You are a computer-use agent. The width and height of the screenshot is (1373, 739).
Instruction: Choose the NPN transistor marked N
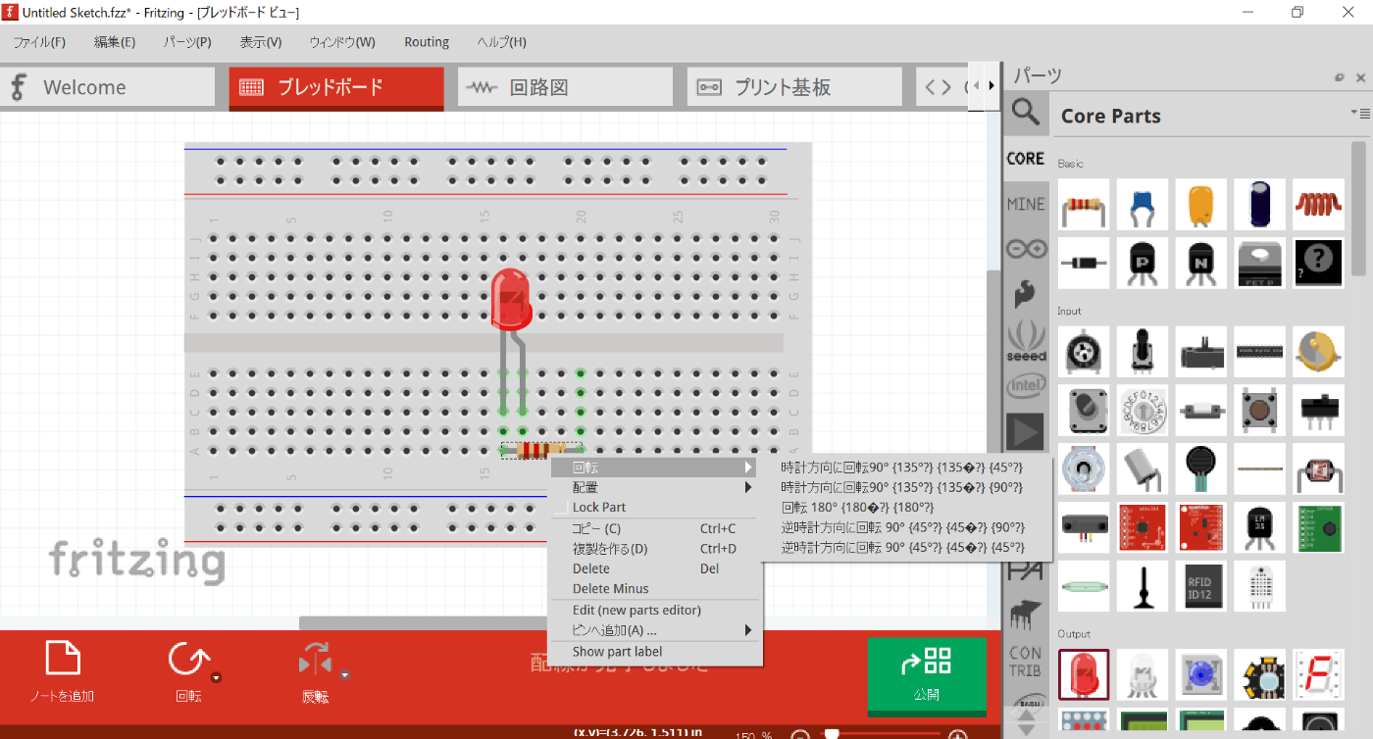click(x=1201, y=263)
